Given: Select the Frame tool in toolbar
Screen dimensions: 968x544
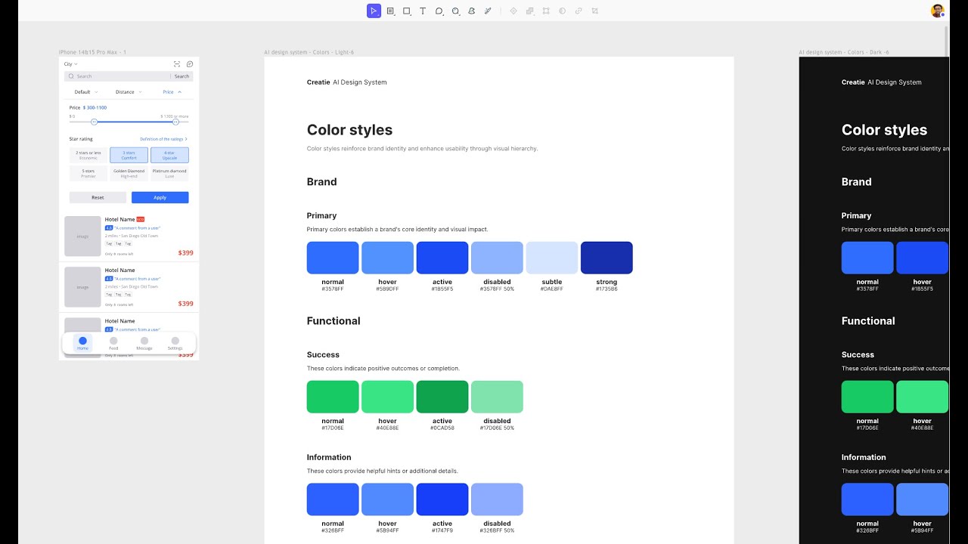Looking at the screenshot, I should point(390,11).
